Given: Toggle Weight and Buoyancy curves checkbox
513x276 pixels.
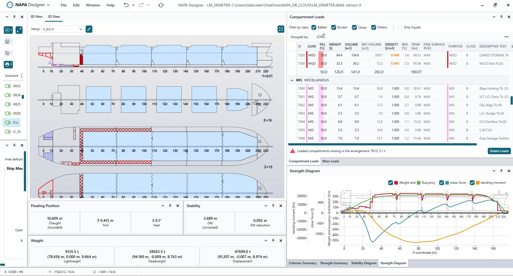Looking at the screenshot, I should pyautogui.click(x=391, y=183).
